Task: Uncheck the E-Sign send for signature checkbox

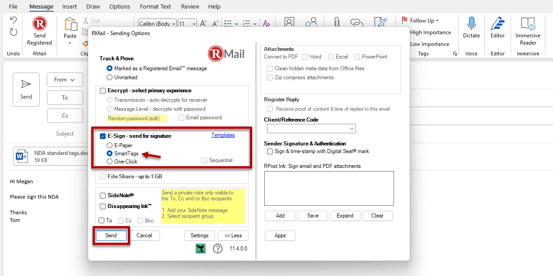Action: [x=103, y=136]
